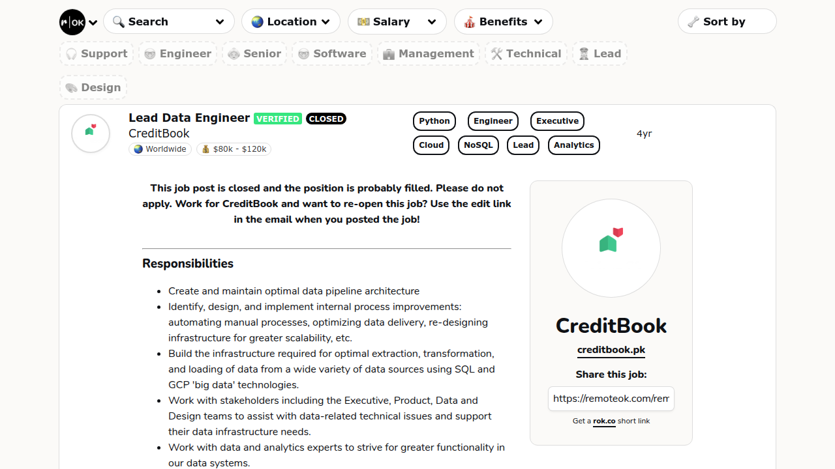This screenshot has height=469, width=835.
Task: Toggle the Engineer filter tag
Action: point(177,53)
